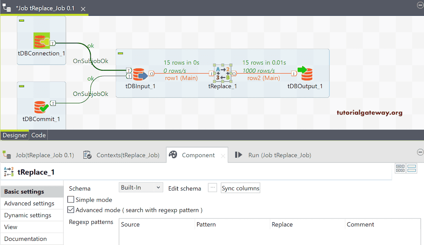
Task: Click the tDBOutput_1 green output icon
Action: point(306,74)
